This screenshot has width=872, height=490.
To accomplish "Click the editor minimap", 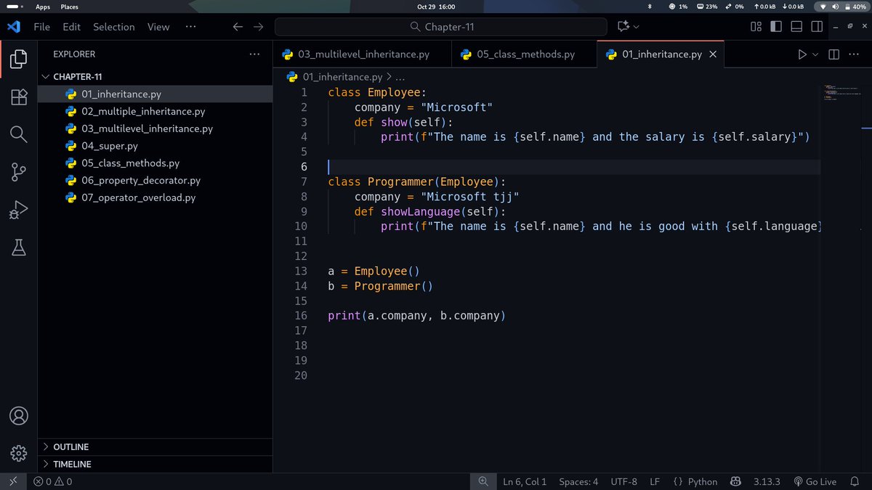I will click(x=842, y=93).
